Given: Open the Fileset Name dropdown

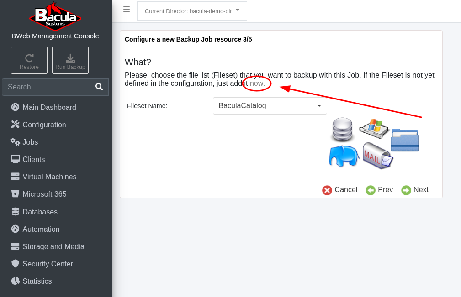Looking at the screenshot, I should click(x=270, y=106).
